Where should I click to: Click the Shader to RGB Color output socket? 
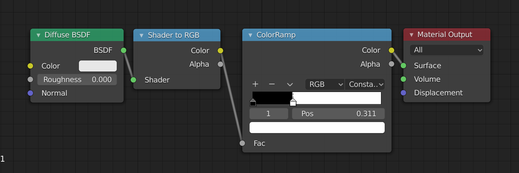(220, 51)
